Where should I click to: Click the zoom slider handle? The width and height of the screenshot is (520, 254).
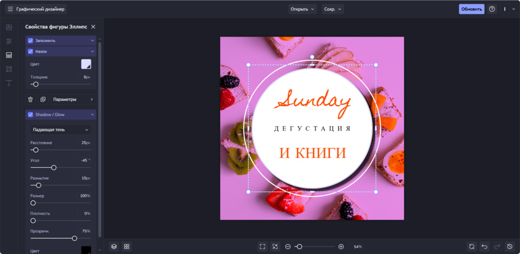coord(300,247)
